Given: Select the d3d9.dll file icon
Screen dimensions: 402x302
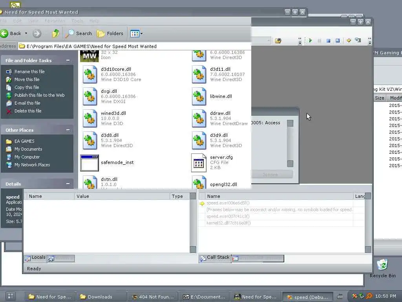Looking at the screenshot, I should (x=199, y=140).
